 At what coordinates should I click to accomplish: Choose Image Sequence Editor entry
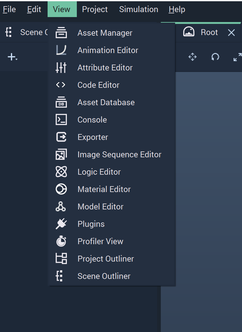coord(112,154)
